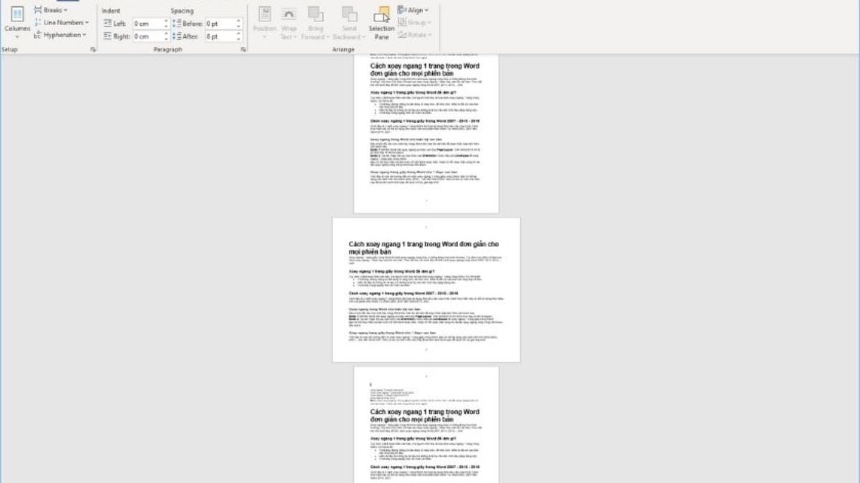Click the bottom portrait page
This screenshot has width=860, height=483.
(426, 425)
